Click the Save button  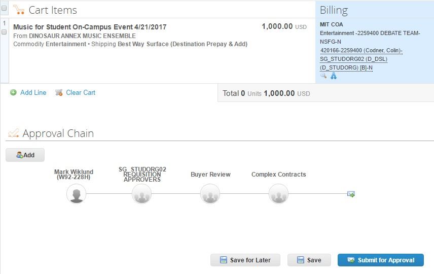[309, 260]
